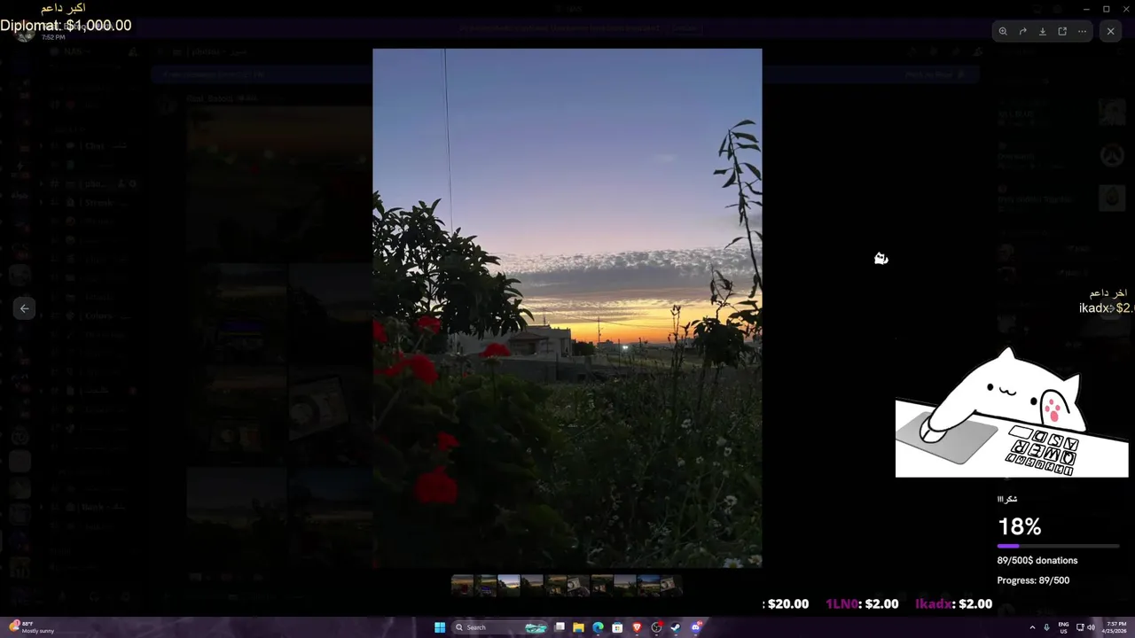Screen dimensions: 1135x638
Task: Select the eighth thumbnail in the image strip
Action: tap(624, 585)
